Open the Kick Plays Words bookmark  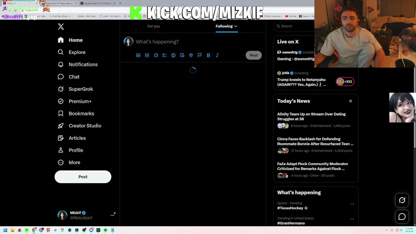click(60, 16)
